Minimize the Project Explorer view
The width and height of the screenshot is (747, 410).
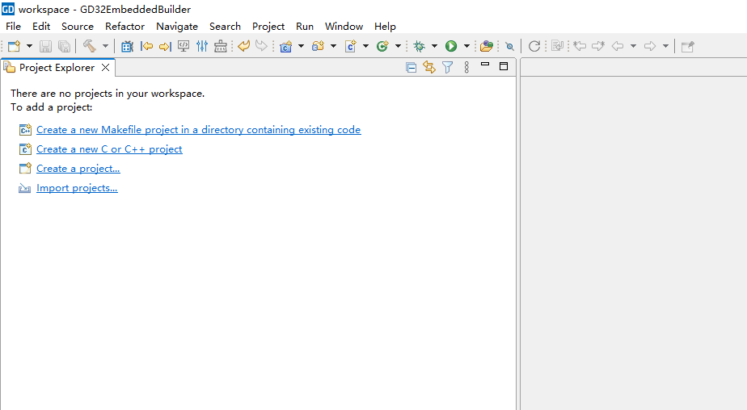coord(485,65)
